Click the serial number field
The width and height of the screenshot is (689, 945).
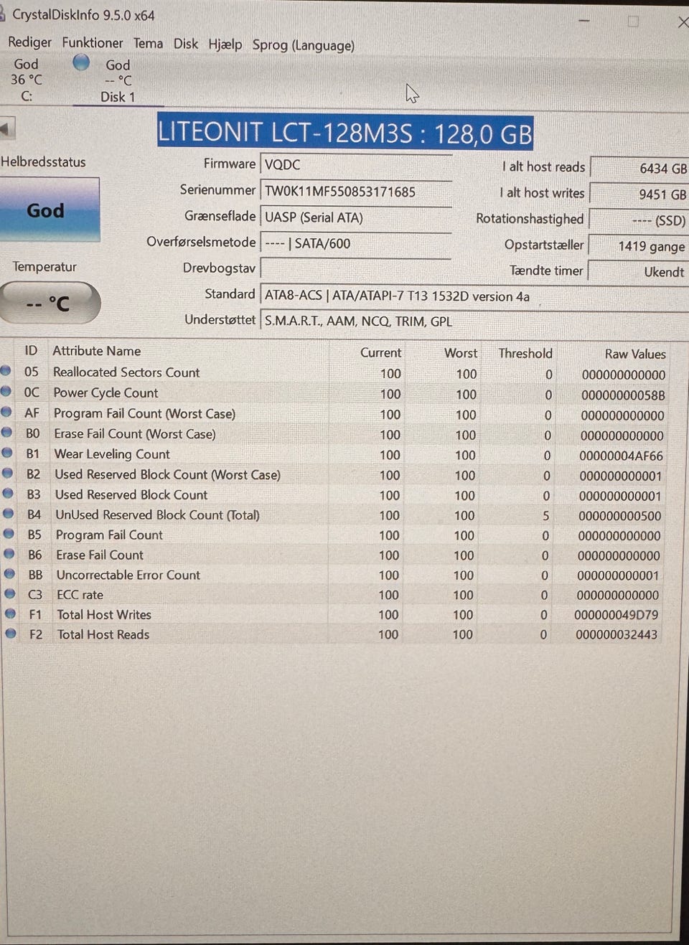356,192
